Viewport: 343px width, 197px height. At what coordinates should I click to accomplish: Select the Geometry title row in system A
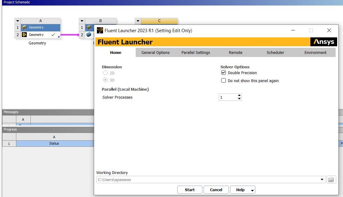pos(41,28)
